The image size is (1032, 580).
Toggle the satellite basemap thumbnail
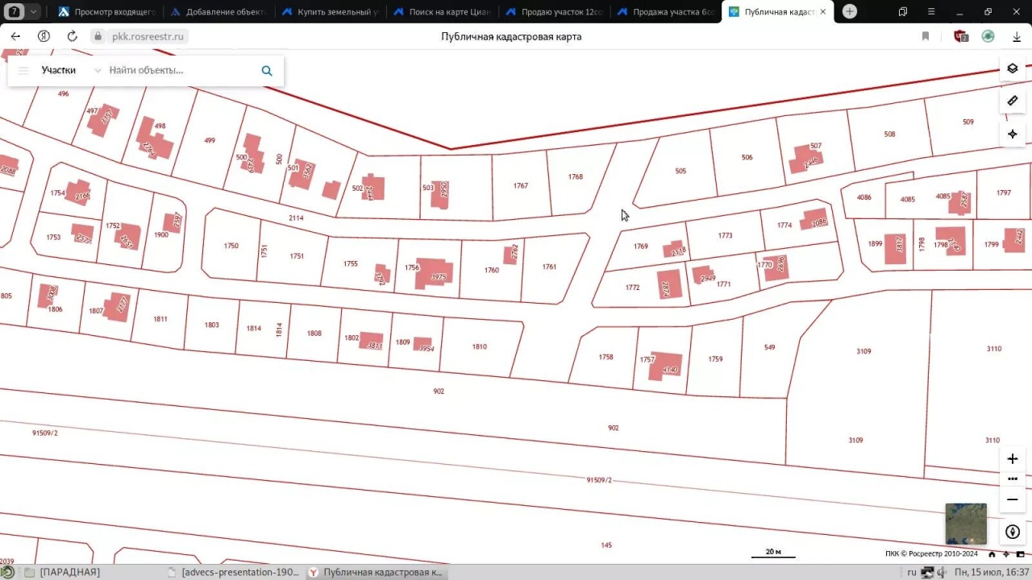pos(965,524)
